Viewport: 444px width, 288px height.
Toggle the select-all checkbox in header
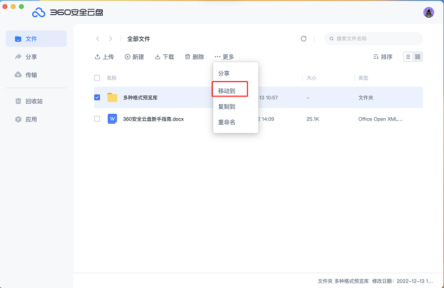click(x=97, y=78)
